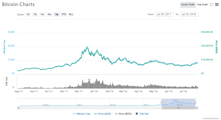Click the 2014 marker in navigator

(46, 105)
